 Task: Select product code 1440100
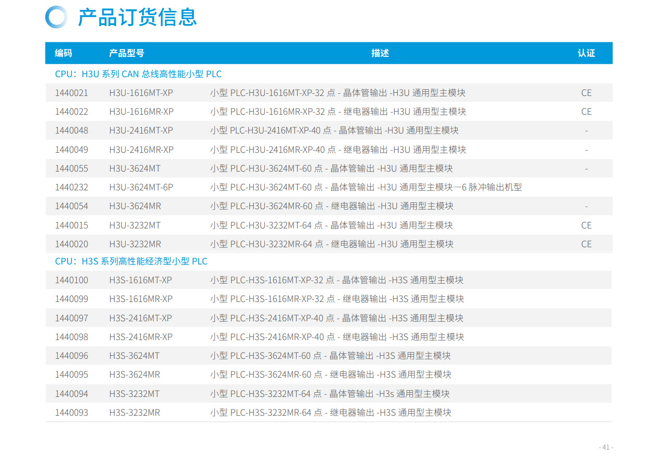(71, 280)
